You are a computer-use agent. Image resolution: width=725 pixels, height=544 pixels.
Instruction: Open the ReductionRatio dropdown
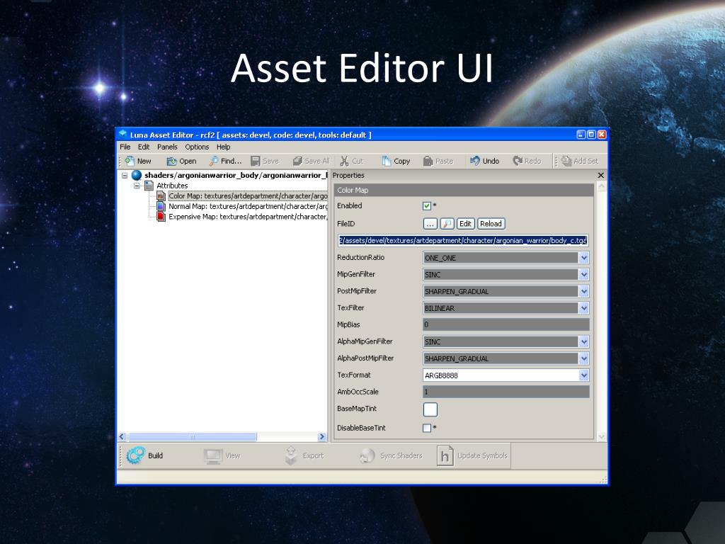point(583,258)
